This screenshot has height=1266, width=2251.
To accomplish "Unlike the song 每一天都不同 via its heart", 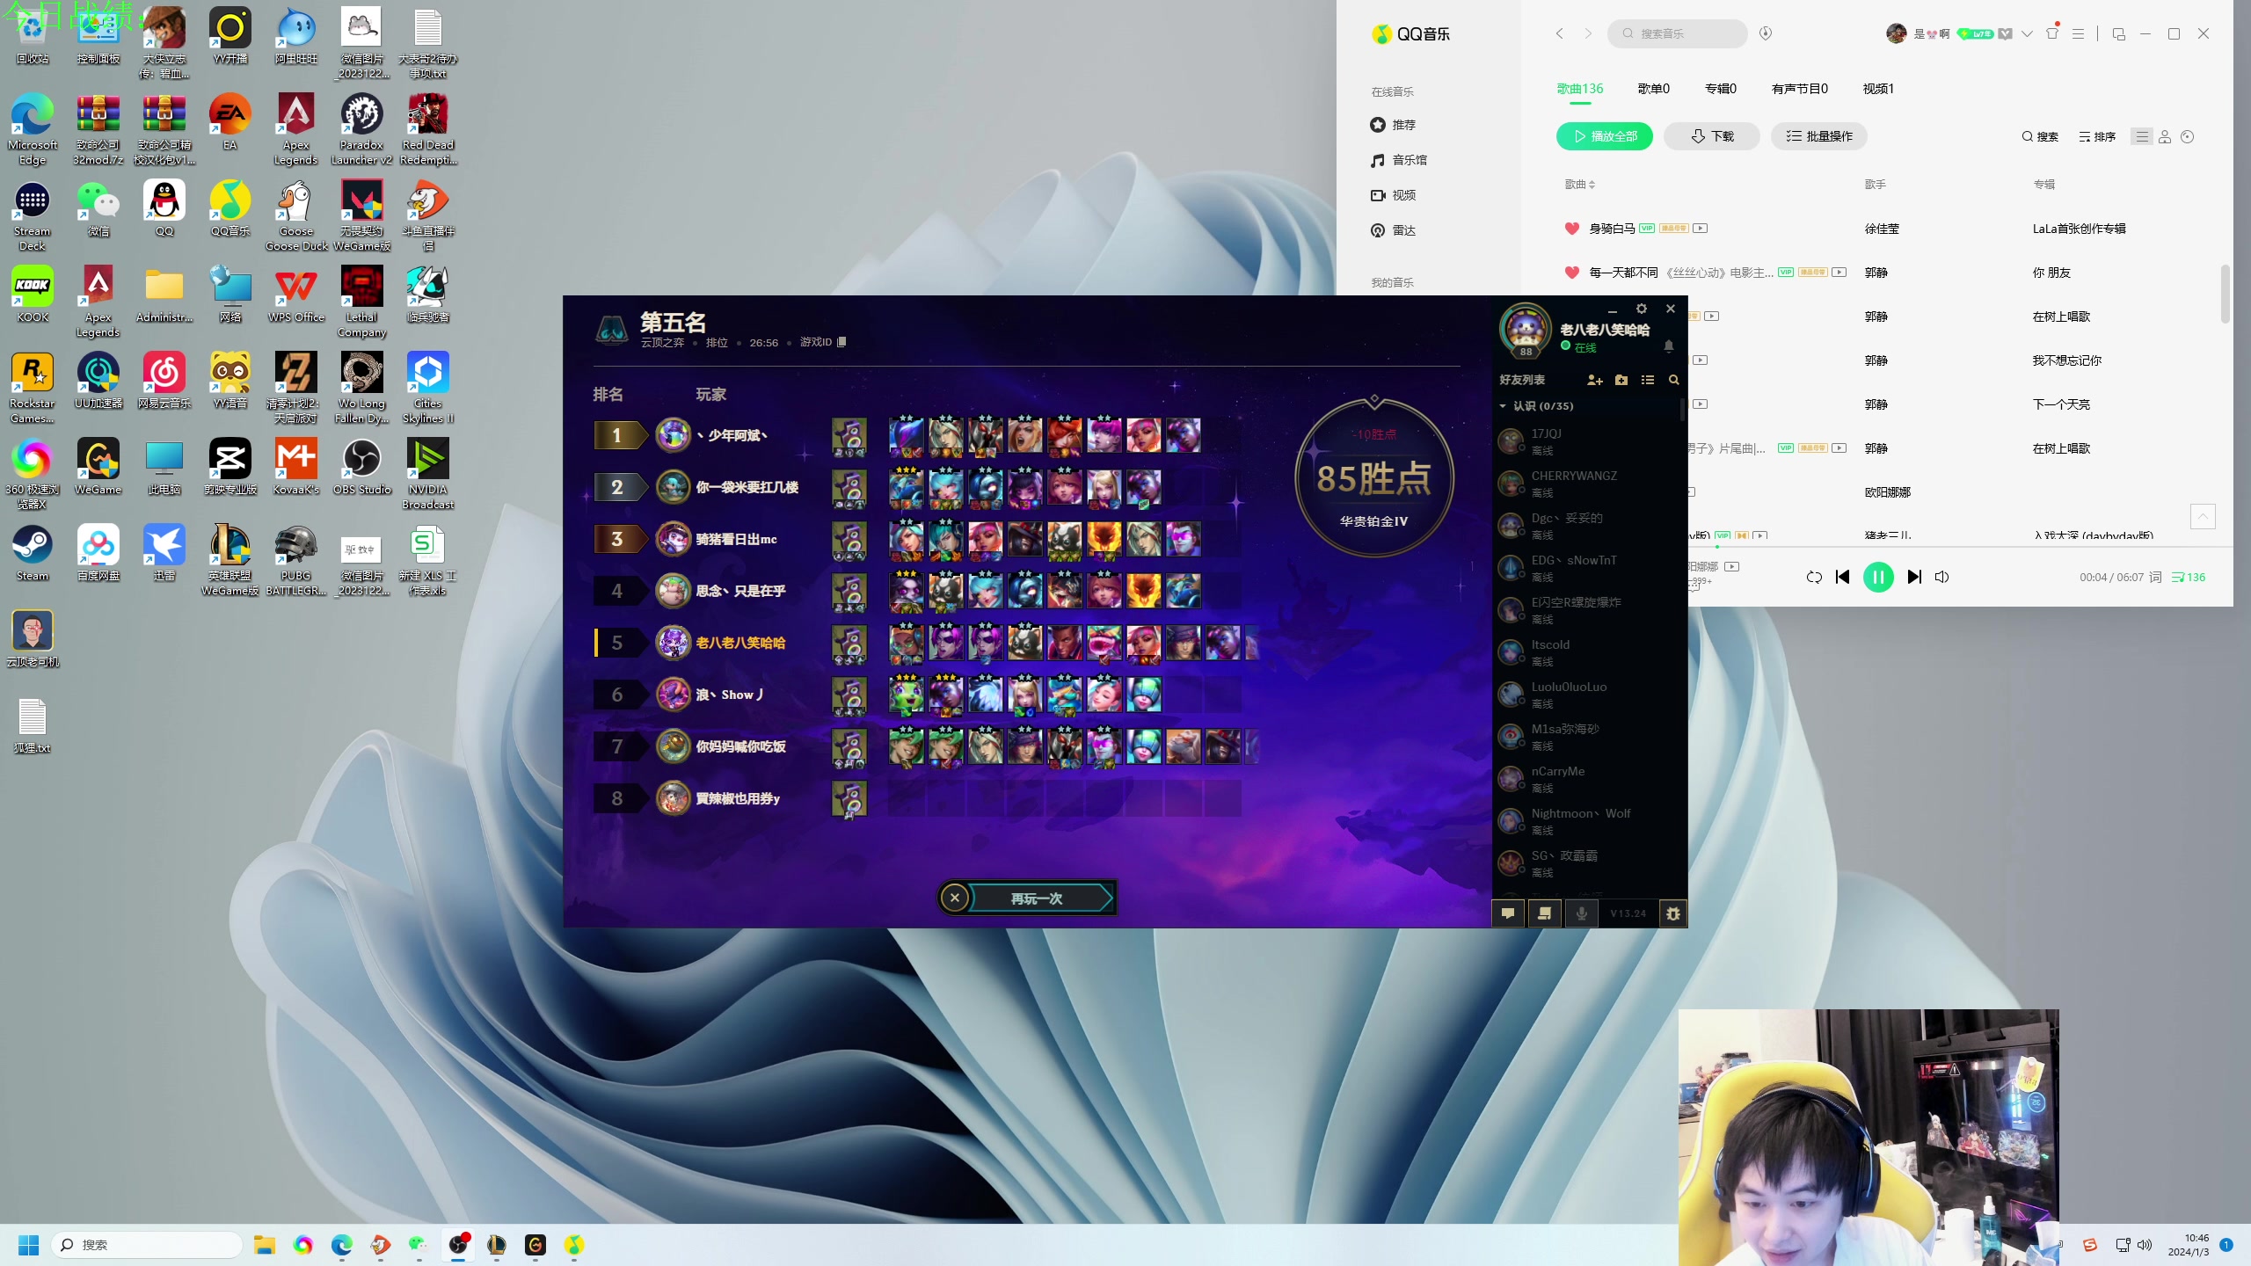I will pyautogui.click(x=1572, y=273).
